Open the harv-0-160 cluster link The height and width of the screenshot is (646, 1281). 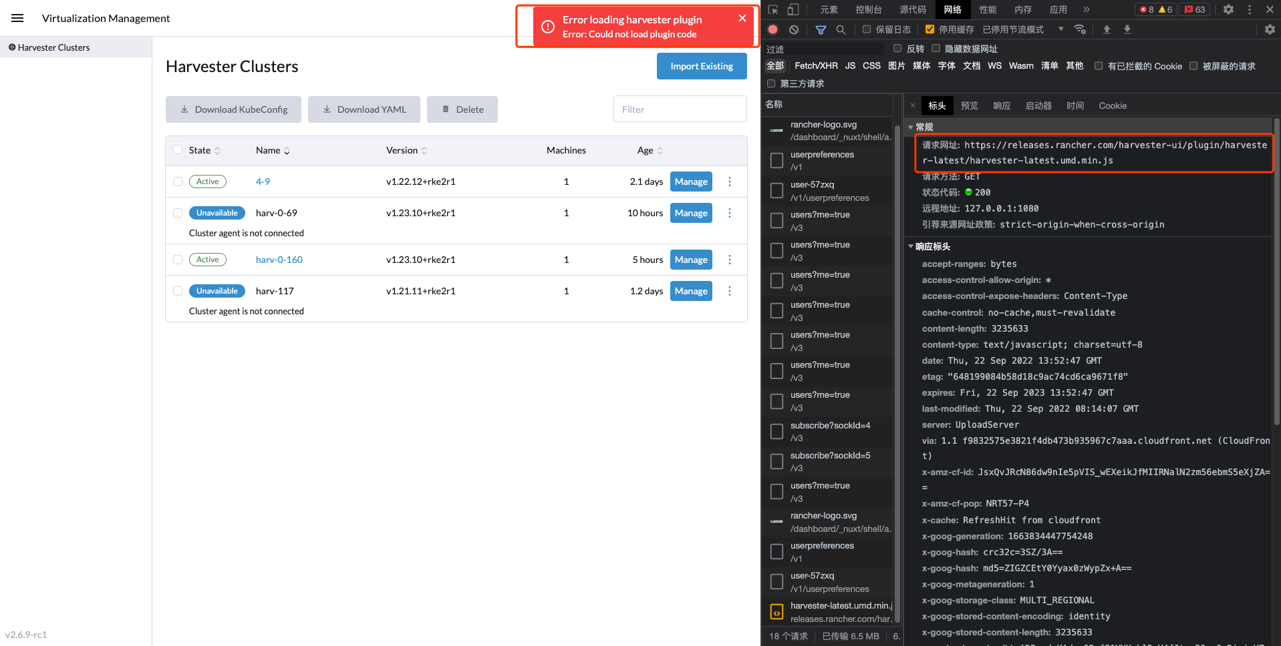(x=279, y=260)
